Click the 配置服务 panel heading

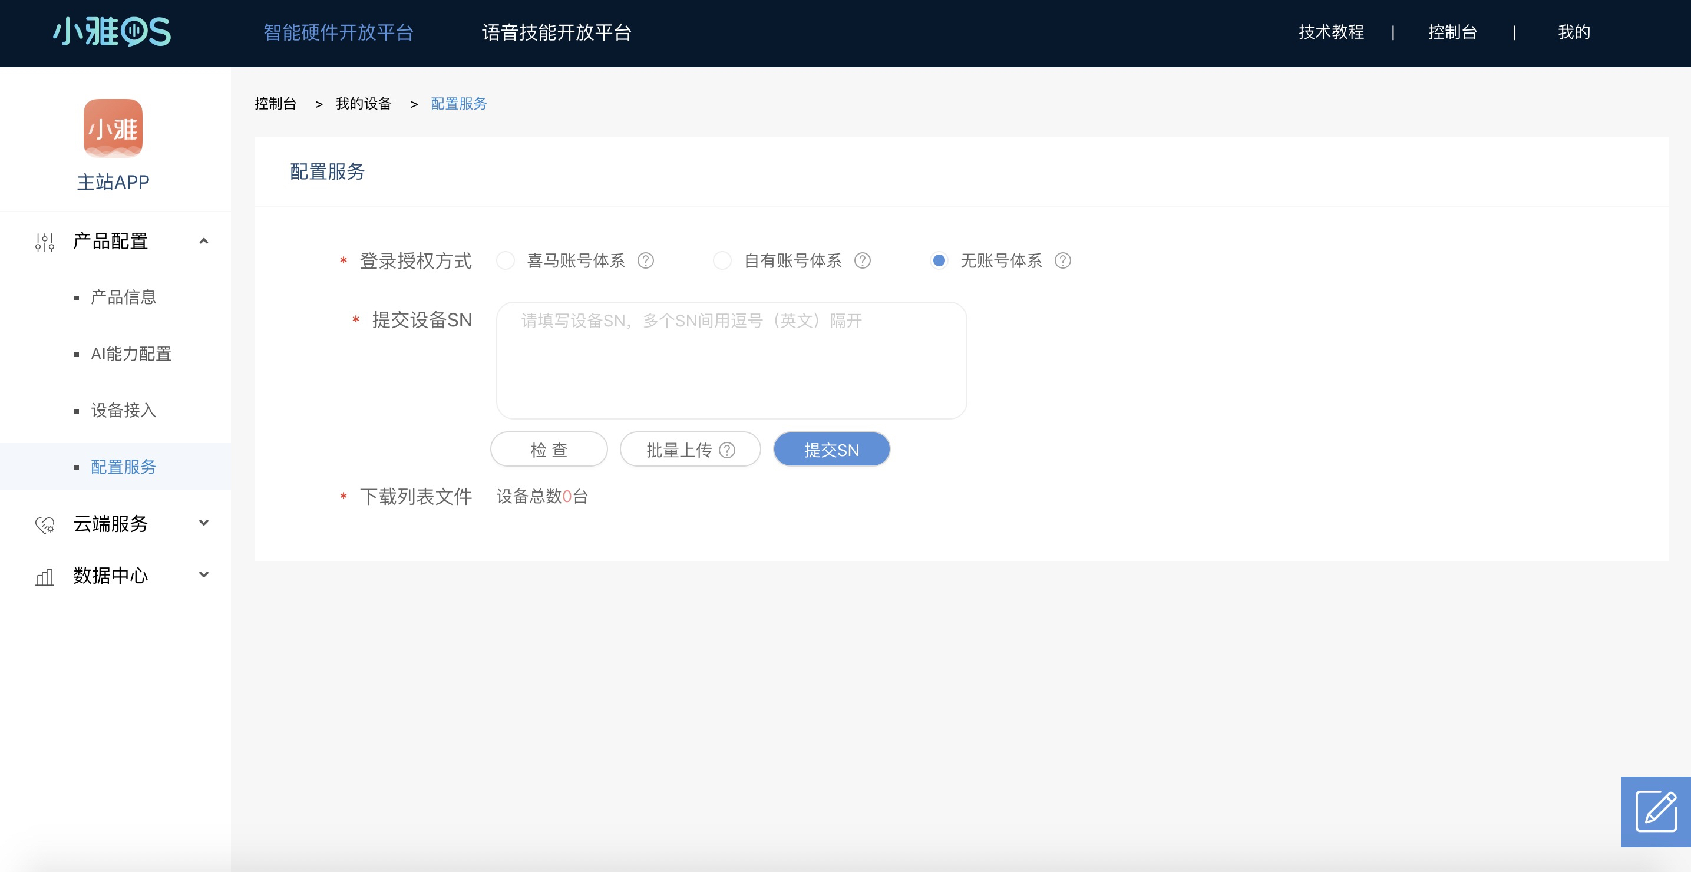click(328, 171)
